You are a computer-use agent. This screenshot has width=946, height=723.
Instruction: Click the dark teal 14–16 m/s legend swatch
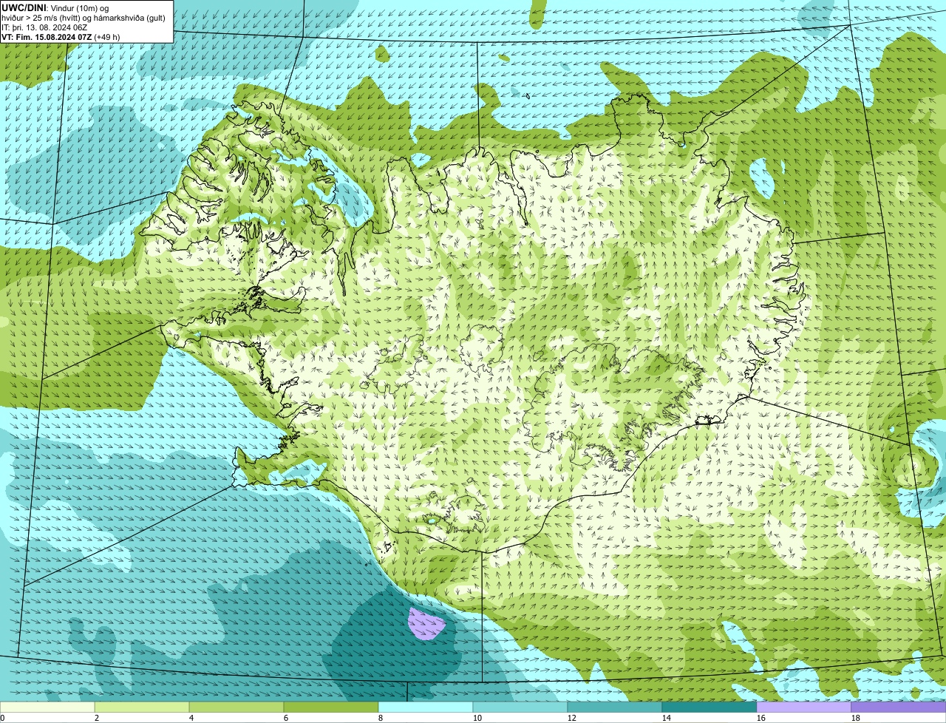click(709, 707)
